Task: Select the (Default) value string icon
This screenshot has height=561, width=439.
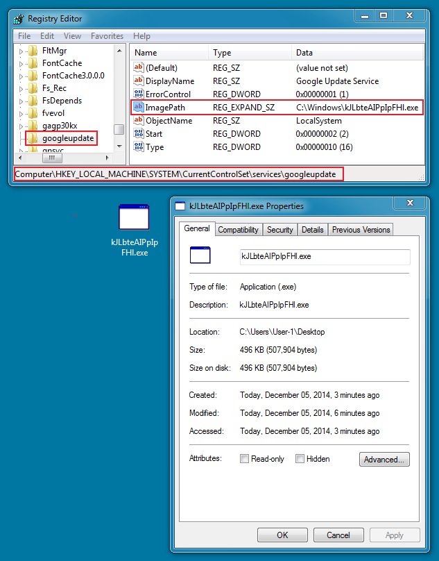Action: pos(138,67)
